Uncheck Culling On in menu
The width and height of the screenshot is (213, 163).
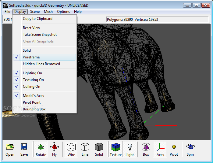pos(44,87)
